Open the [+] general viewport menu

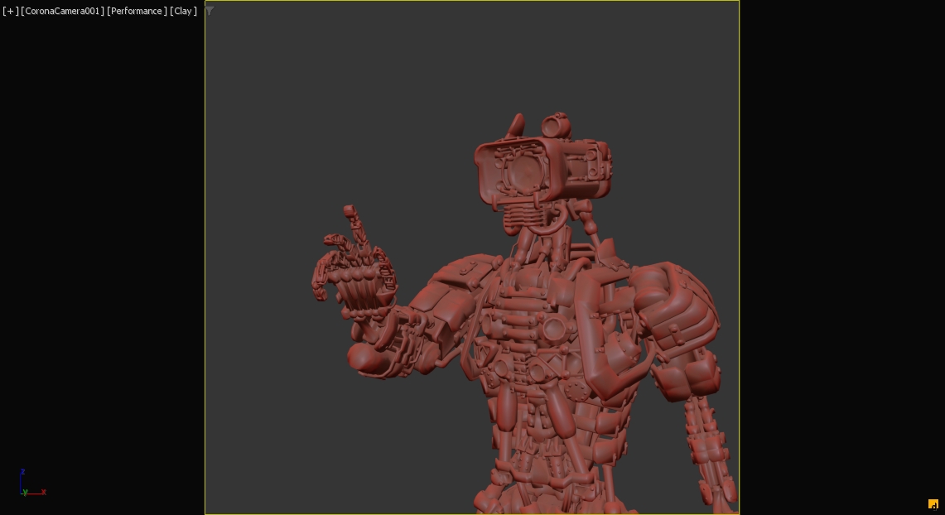(x=10, y=11)
